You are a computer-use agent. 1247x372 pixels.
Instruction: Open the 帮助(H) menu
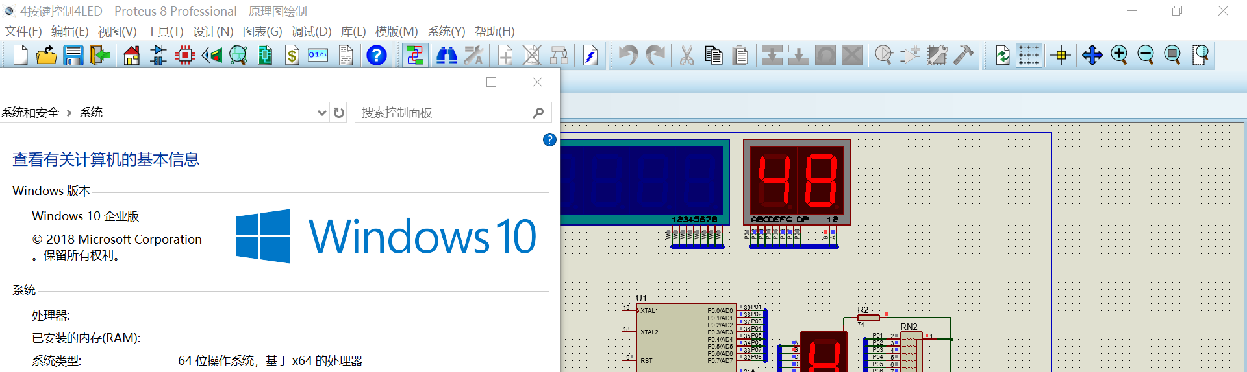494,31
